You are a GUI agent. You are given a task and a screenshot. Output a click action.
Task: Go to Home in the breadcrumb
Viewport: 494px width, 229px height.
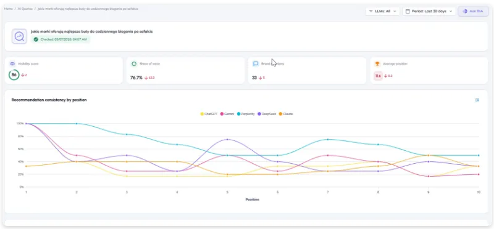(x=9, y=9)
